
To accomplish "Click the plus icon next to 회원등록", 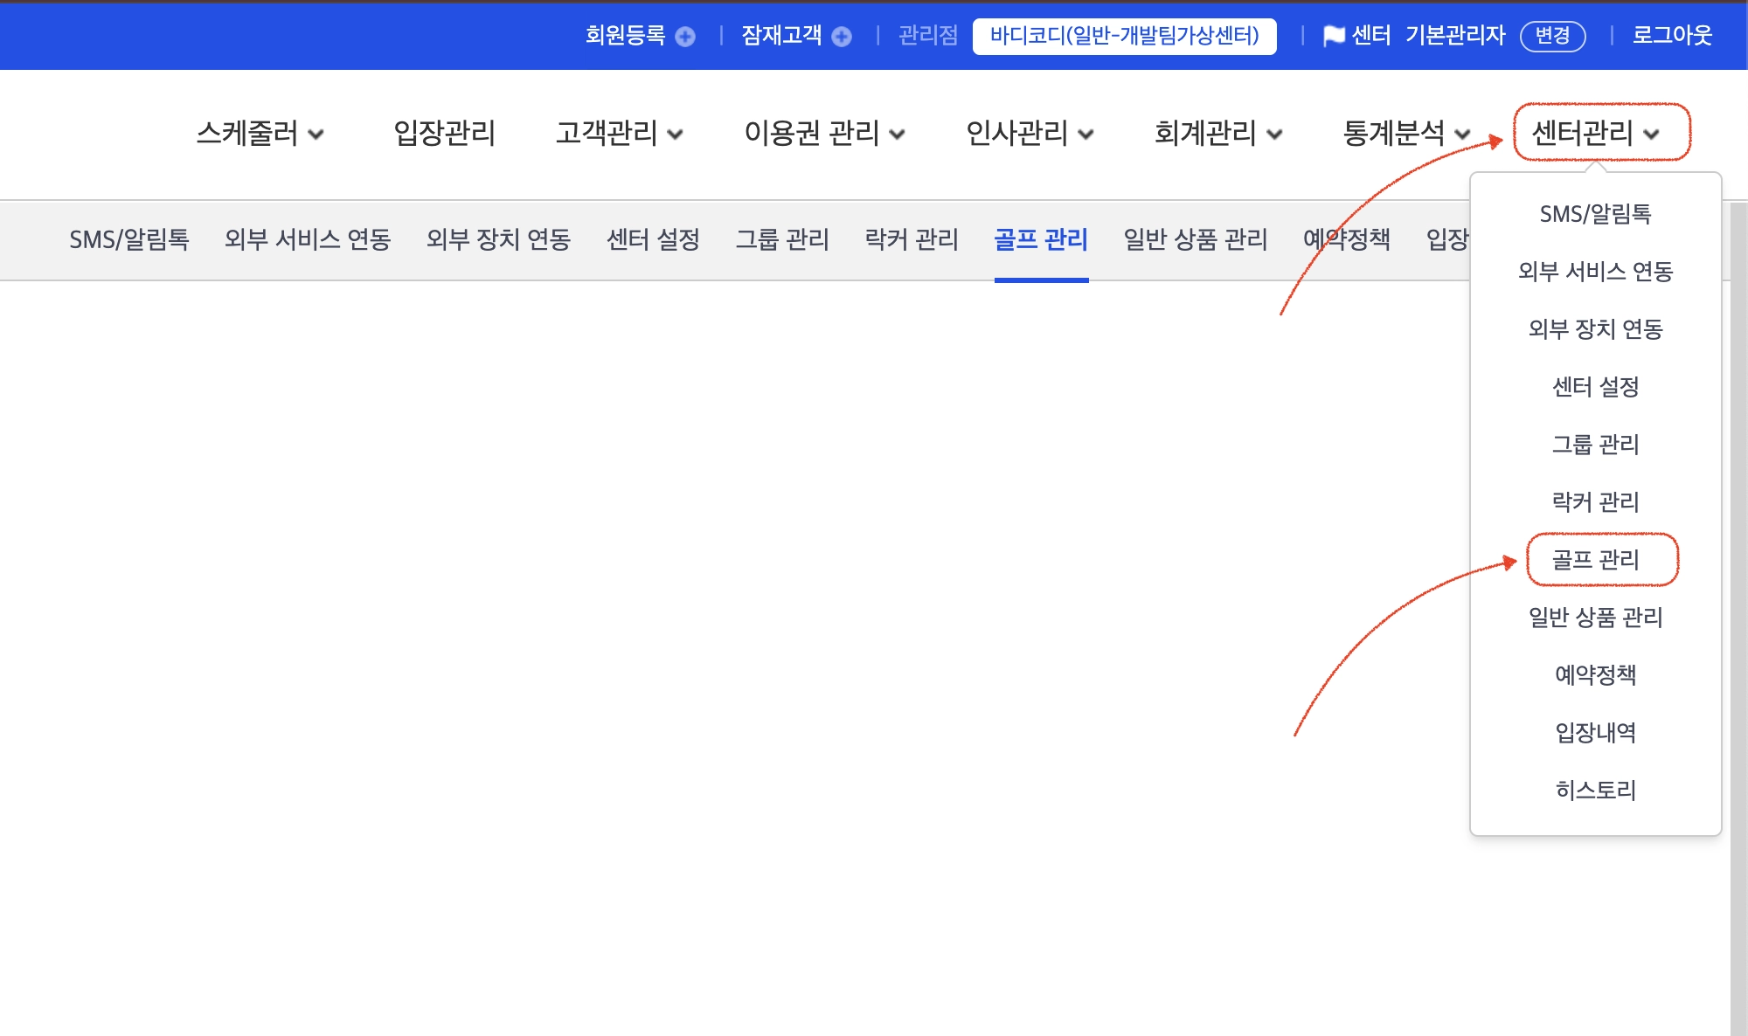I will [685, 37].
